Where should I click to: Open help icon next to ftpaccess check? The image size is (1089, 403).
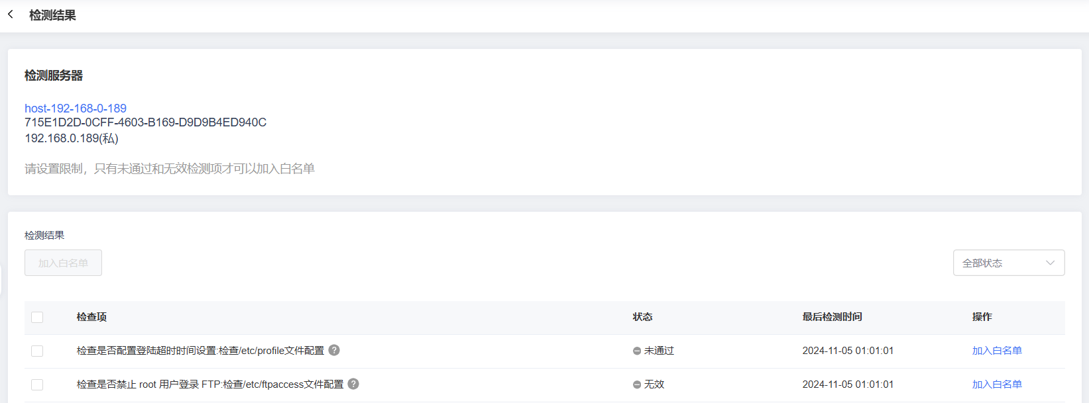[353, 384]
